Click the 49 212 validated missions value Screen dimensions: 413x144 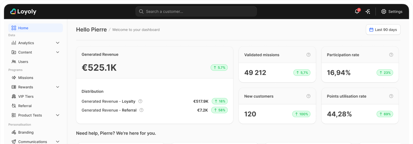pos(255,73)
